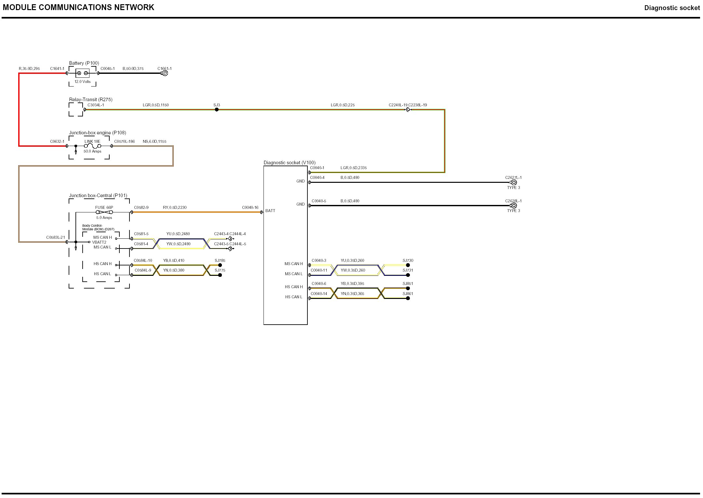This screenshot has height=498, width=703.
Task: Click the SJ3 splice junction dot
Action: point(217,110)
